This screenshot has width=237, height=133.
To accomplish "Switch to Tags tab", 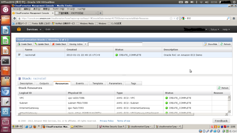I will pos(133,83).
